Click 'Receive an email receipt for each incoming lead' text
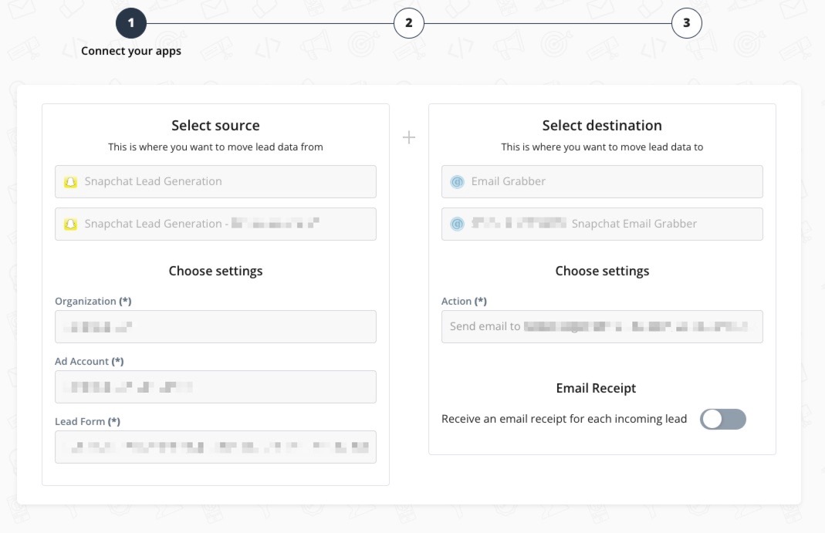Screen dimensions: 825x533 [x=564, y=419]
